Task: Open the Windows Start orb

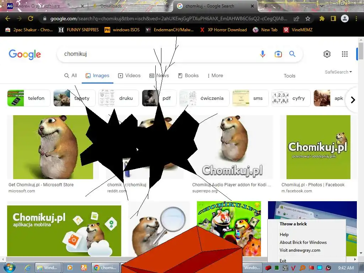Action: click(9, 268)
